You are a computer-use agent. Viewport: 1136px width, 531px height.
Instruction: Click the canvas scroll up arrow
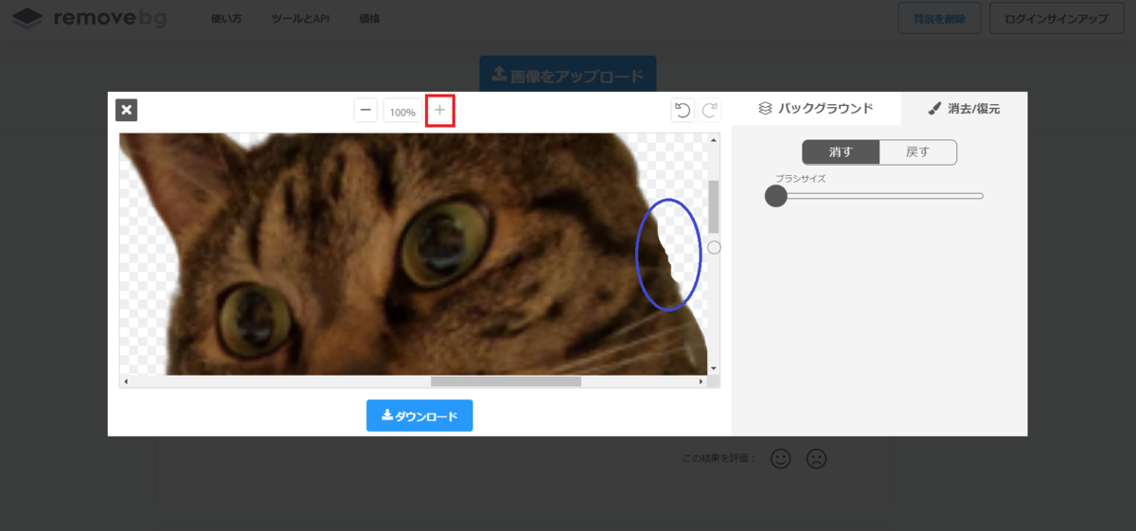[x=714, y=140]
